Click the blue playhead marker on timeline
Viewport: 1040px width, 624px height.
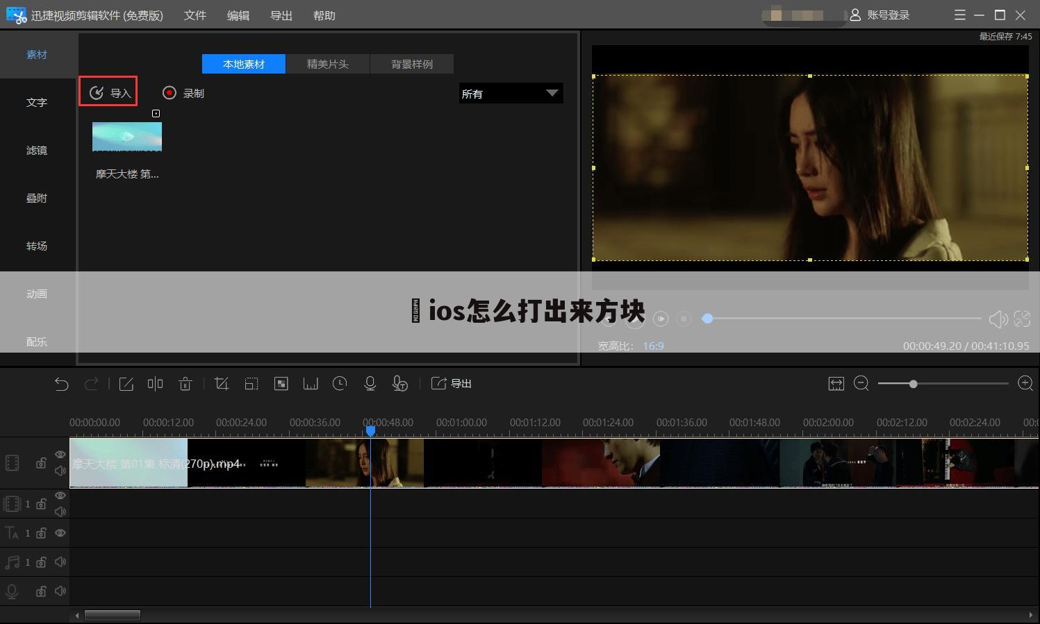[x=370, y=431]
